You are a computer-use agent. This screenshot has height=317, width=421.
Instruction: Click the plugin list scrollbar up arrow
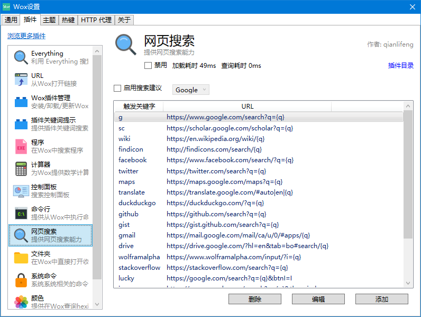(x=97, y=51)
